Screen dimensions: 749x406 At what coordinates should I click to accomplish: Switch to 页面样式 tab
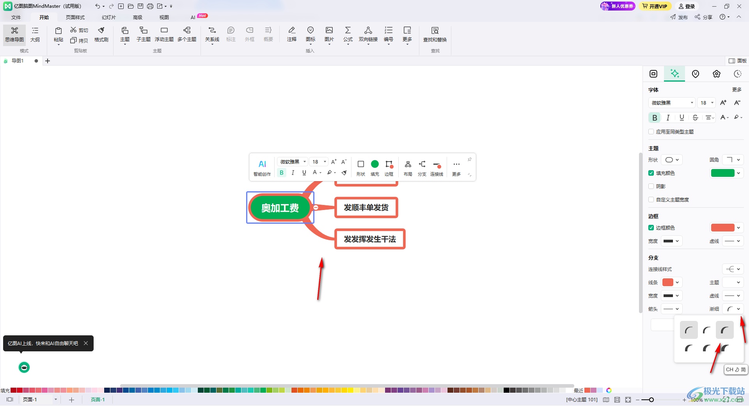(75, 17)
